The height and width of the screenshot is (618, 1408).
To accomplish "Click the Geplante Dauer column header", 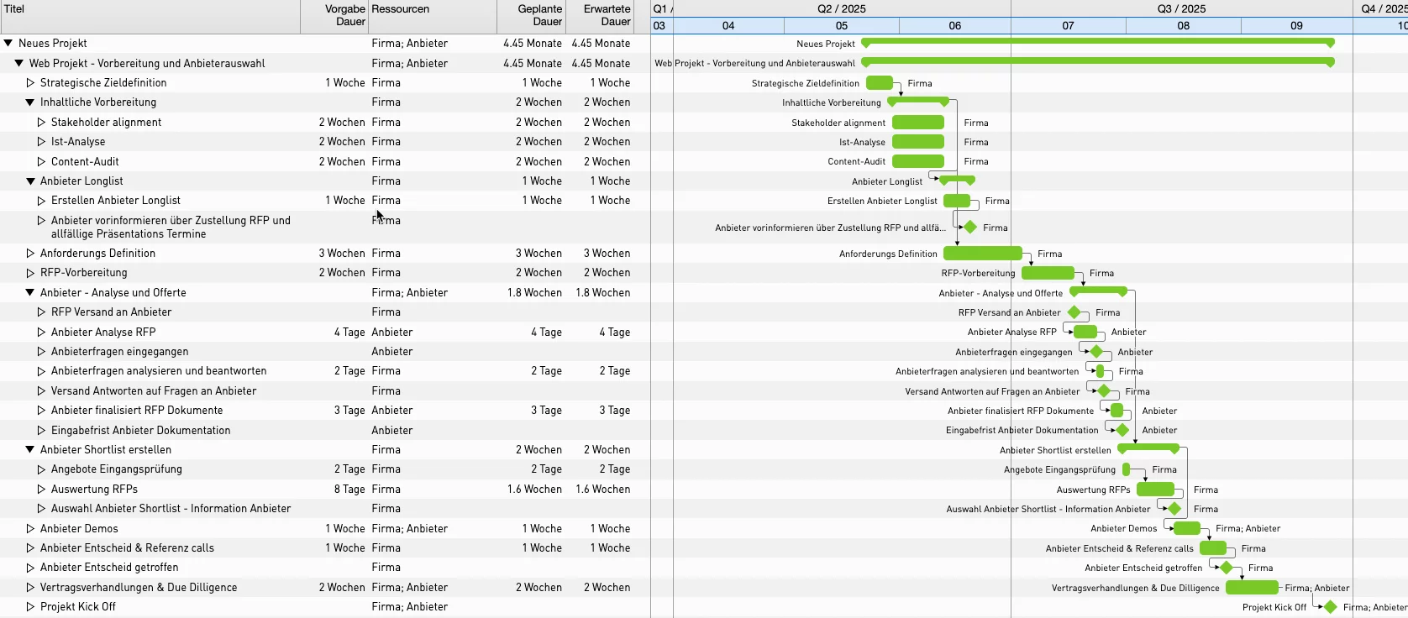I will pos(540,15).
